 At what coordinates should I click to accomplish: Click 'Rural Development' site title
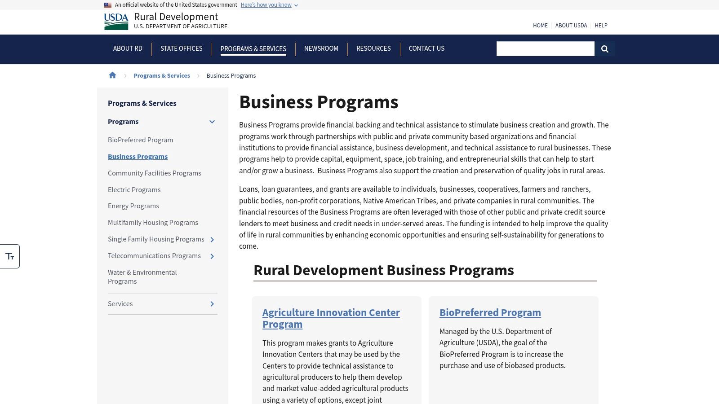click(176, 17)
